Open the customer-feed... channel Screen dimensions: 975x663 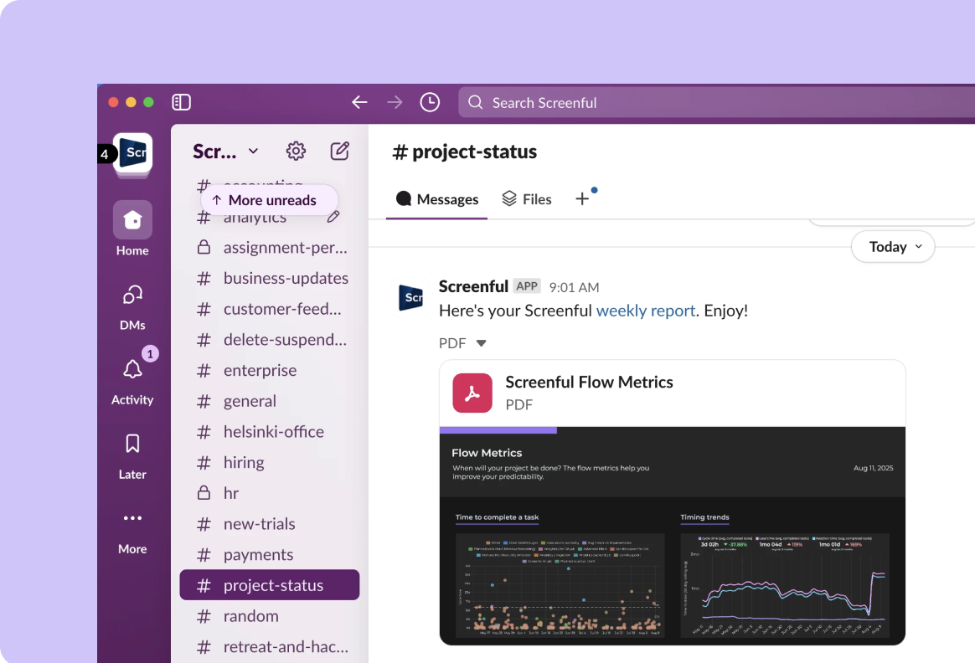pyautogui.click(x=269, y=309)
